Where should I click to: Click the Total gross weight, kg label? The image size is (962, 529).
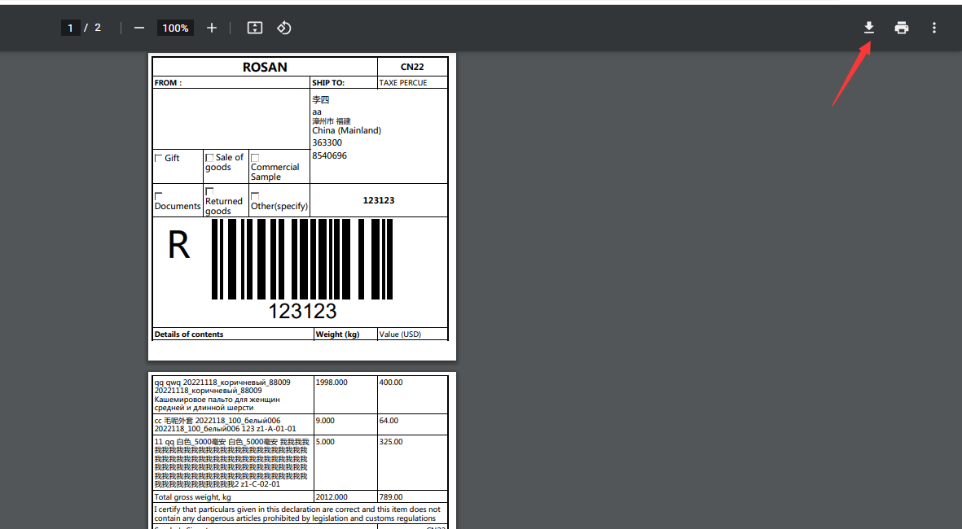tap(193, 497)
